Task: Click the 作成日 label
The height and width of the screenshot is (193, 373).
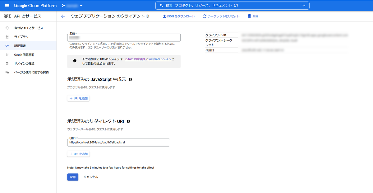Action: [x=210, y=50]
